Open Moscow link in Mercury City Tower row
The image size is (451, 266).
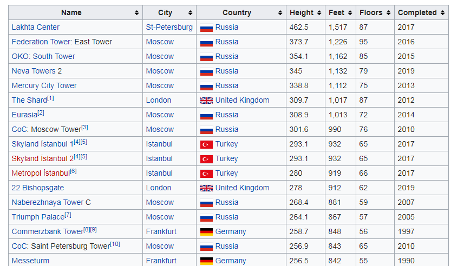(x=160, y=85)
